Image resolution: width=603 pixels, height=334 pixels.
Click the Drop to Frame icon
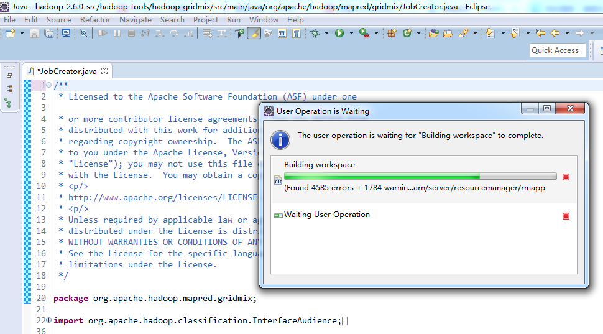207,34
